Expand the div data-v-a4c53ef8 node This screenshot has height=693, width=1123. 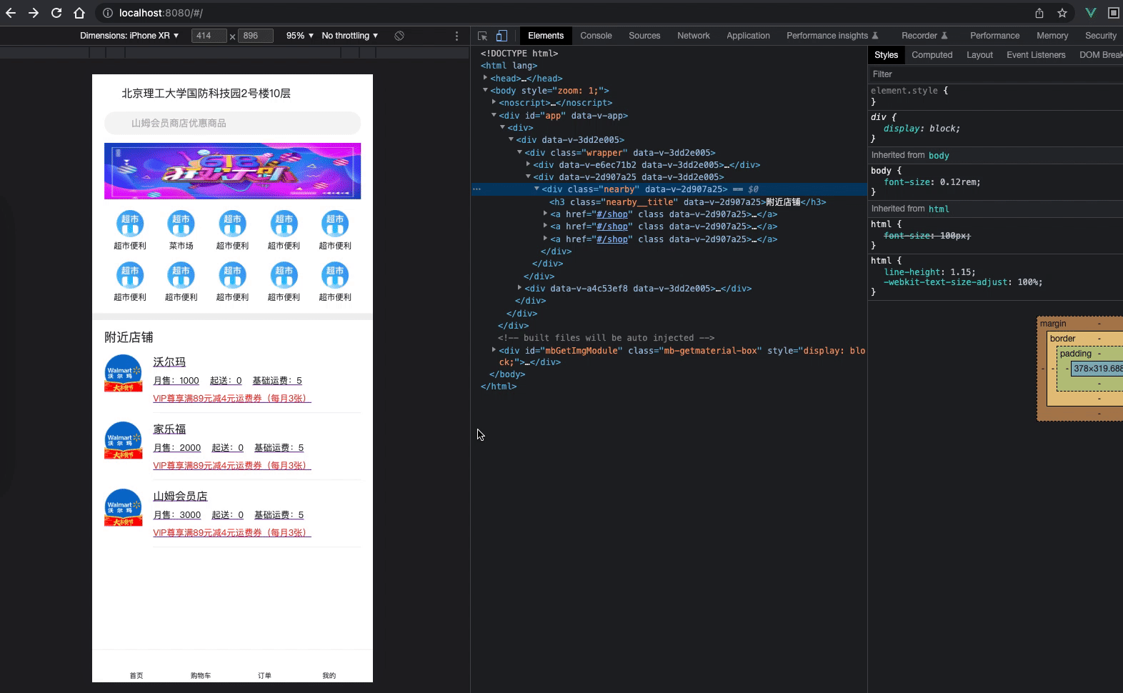pos(519,288)
